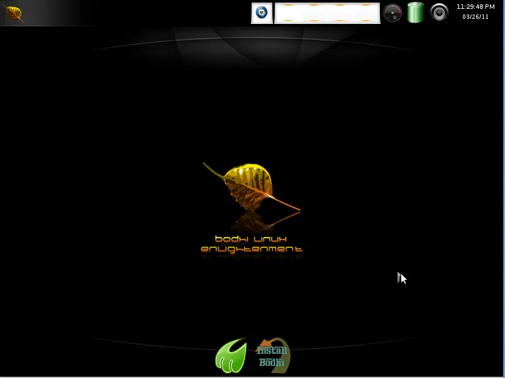Switch to the fourth desktop in pager

(365, 13)
